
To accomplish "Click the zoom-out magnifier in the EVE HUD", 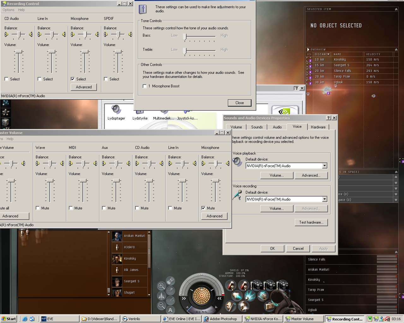I will tap(161, 305).
